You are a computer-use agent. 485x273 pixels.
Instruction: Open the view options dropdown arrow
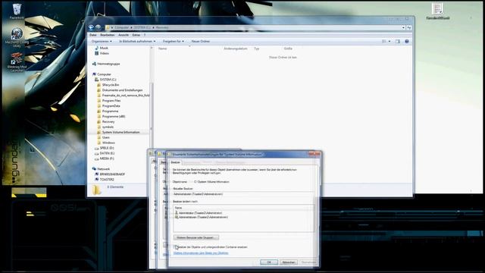[390, 41]
